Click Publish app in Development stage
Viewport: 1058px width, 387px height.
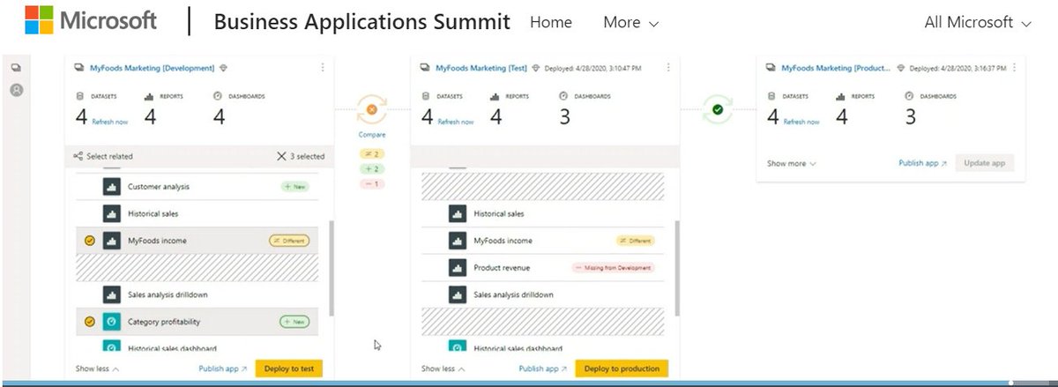[223, 368]
